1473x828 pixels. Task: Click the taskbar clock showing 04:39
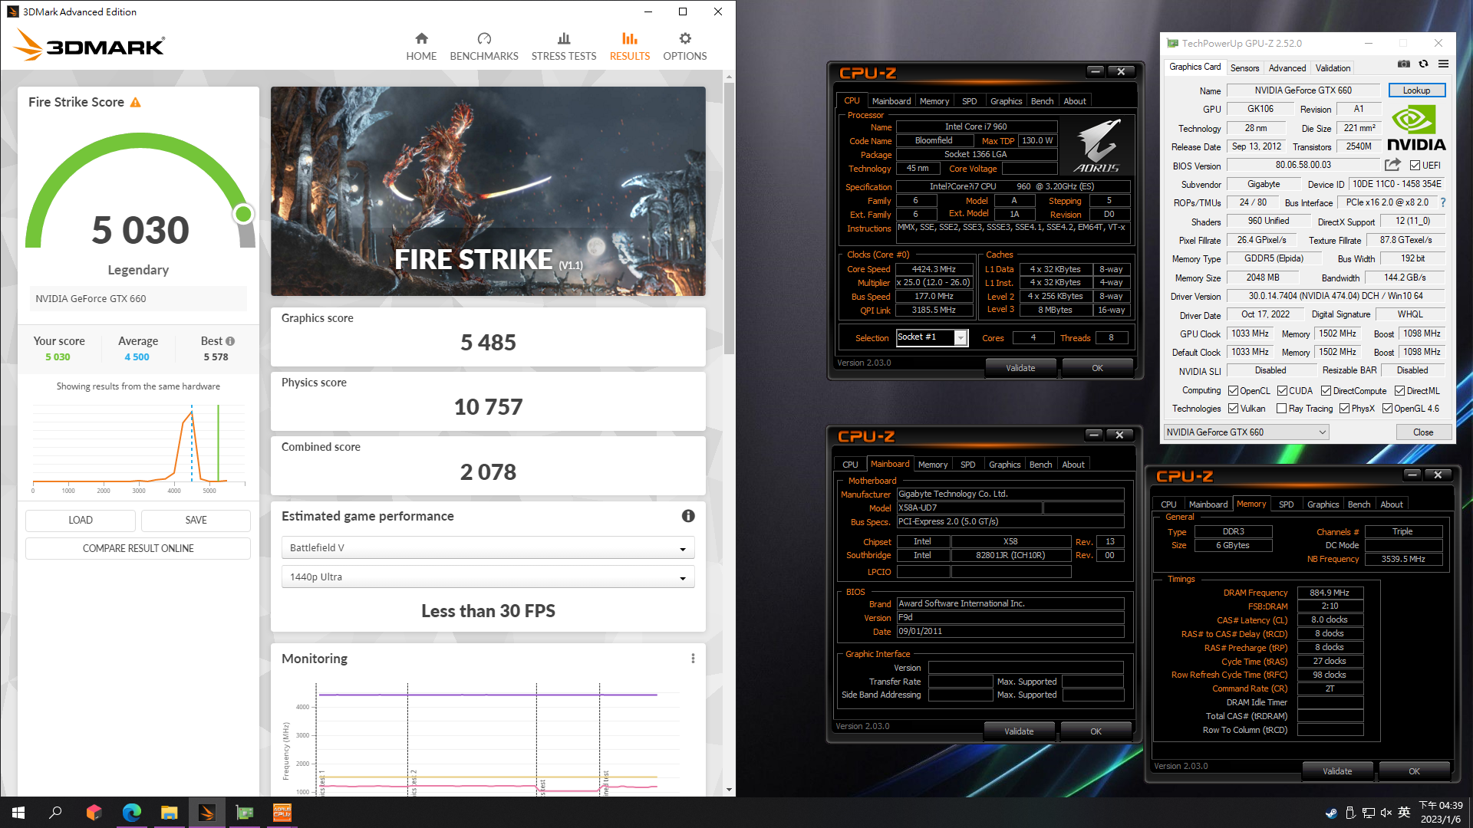pyautogui.click(x=1441, y=813)
